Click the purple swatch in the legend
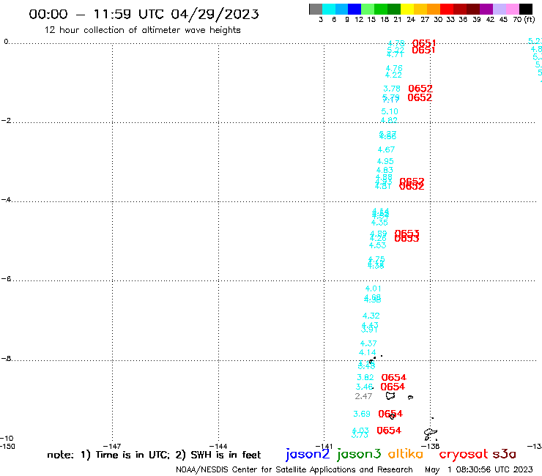The height and width of the screenshot is (476, 542). click(x=486, y=9)
